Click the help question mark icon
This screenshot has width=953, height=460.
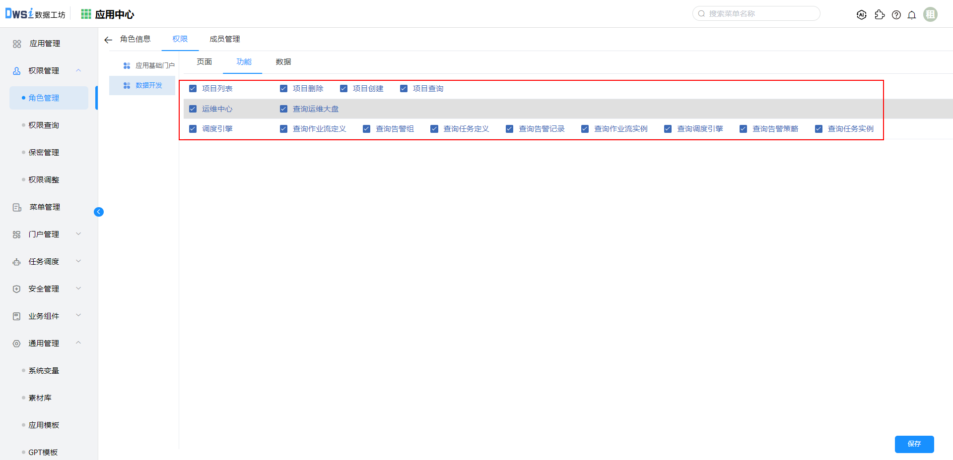point(896,15)
